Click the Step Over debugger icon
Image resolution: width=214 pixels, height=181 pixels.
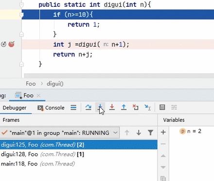89,107
